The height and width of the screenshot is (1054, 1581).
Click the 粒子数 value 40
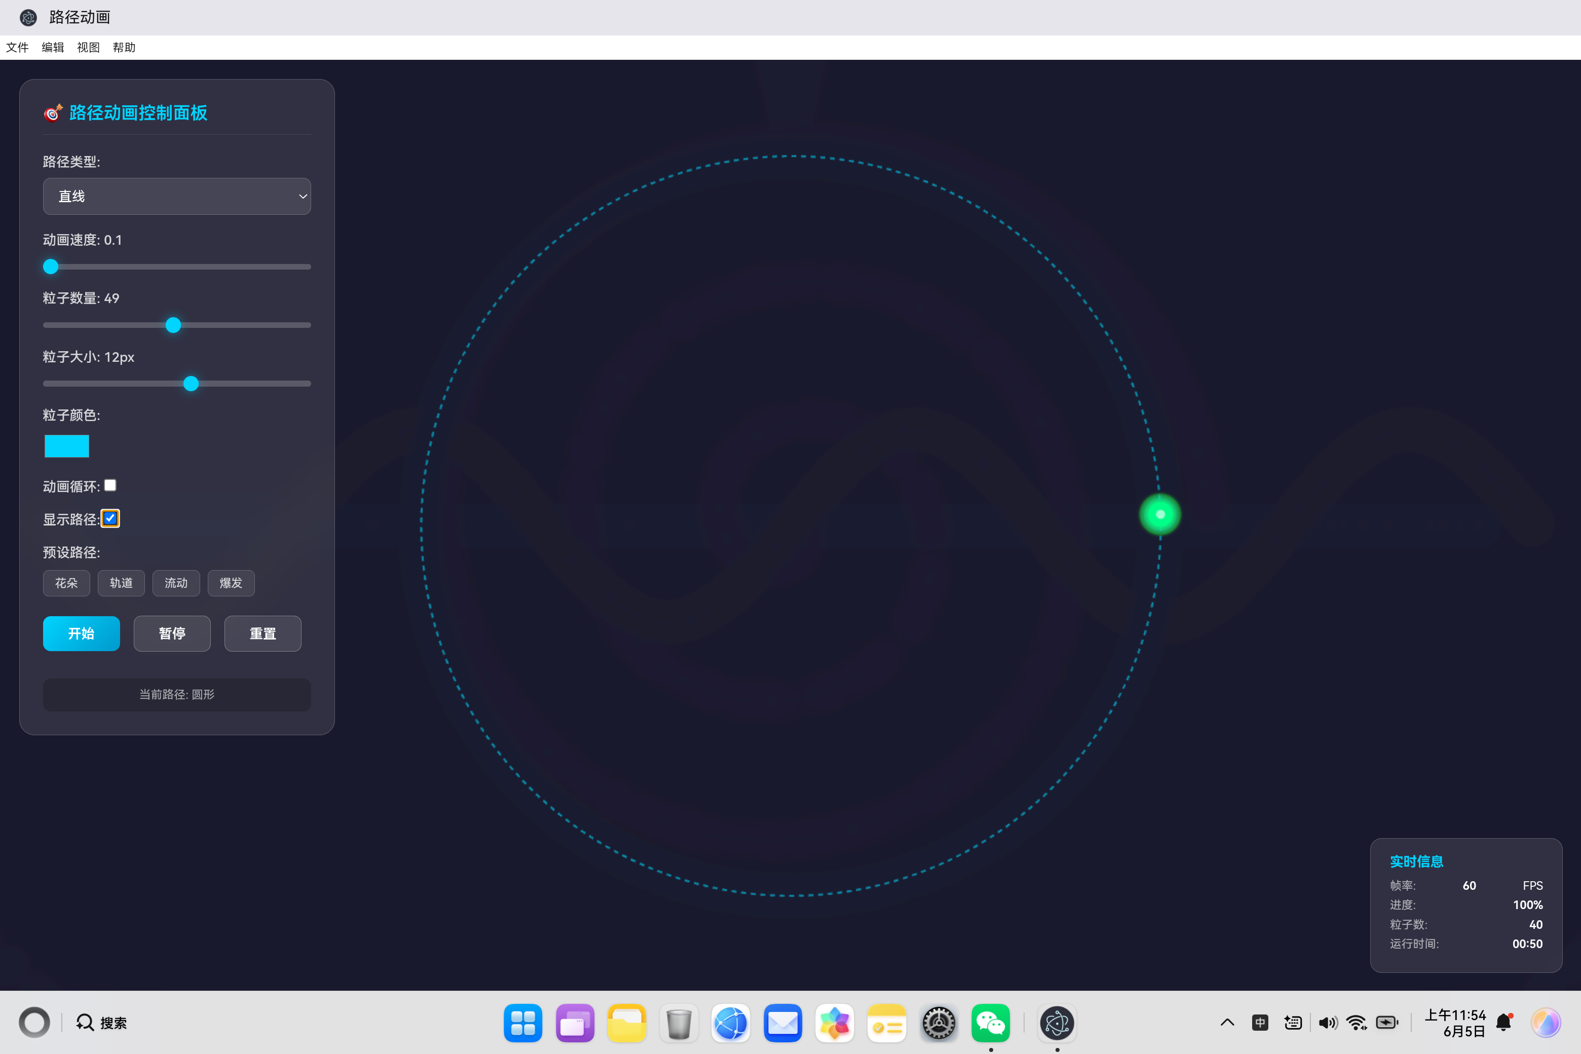point(1536,924)
